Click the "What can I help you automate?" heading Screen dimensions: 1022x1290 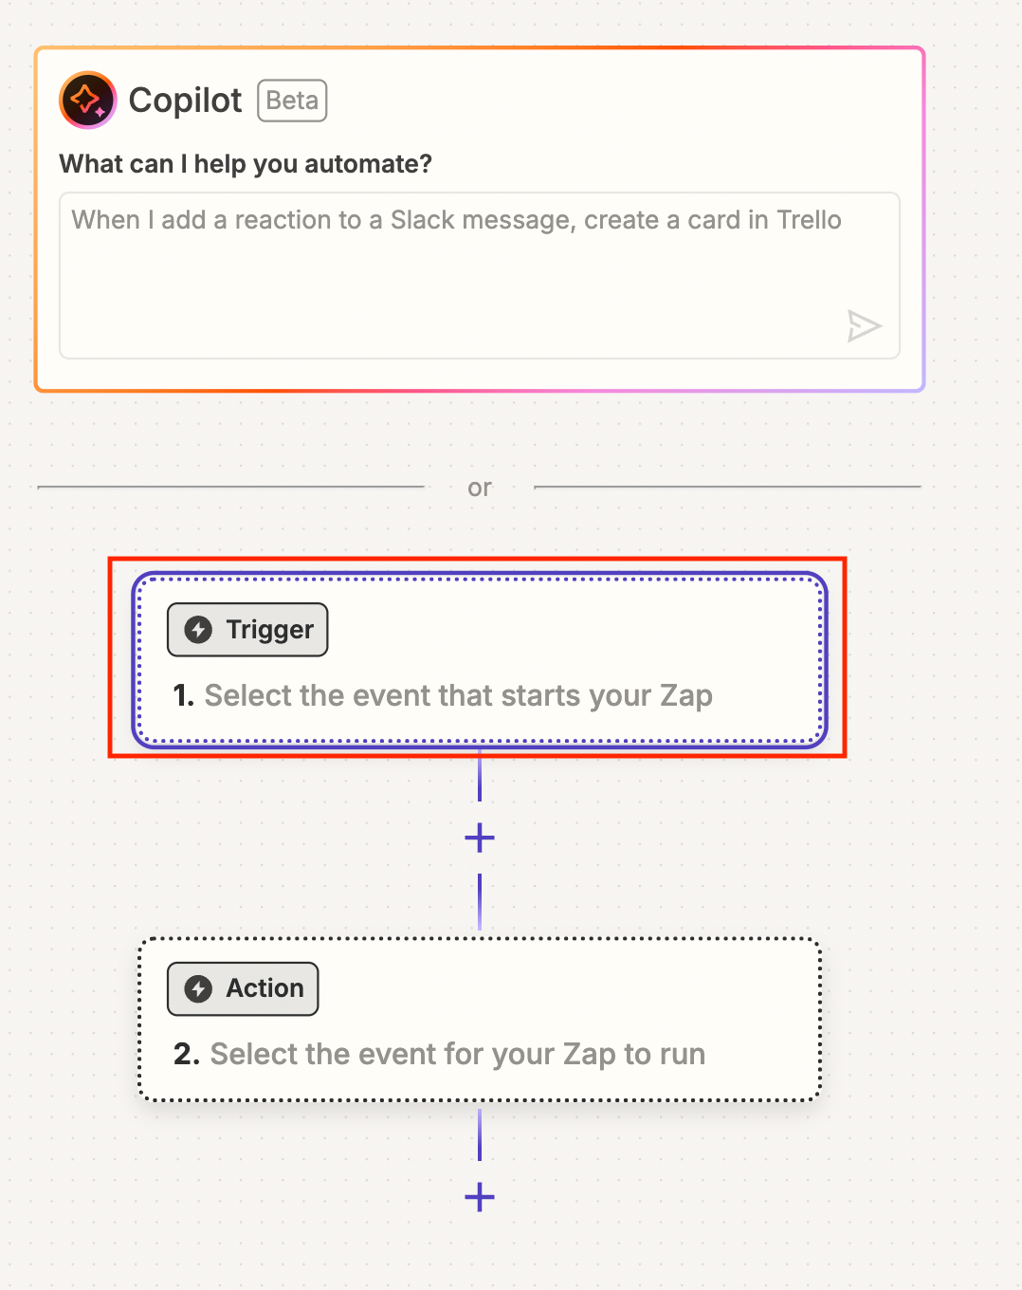click(x=246, y=164)
